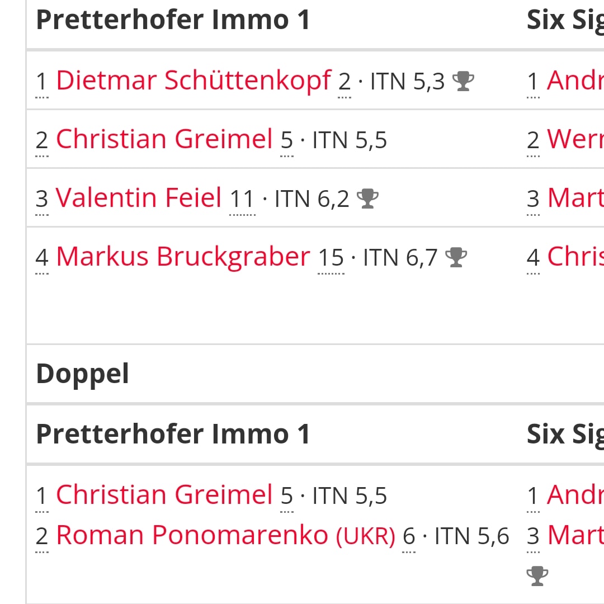Open Roman Ponomarenko (UKR) profile
This screenshot has width=604, height=604.
[x=226, y=535]
